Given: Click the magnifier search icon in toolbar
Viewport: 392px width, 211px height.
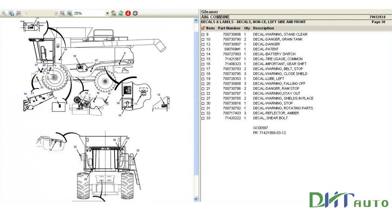Looking at the screenshot, I should [4, 13].
